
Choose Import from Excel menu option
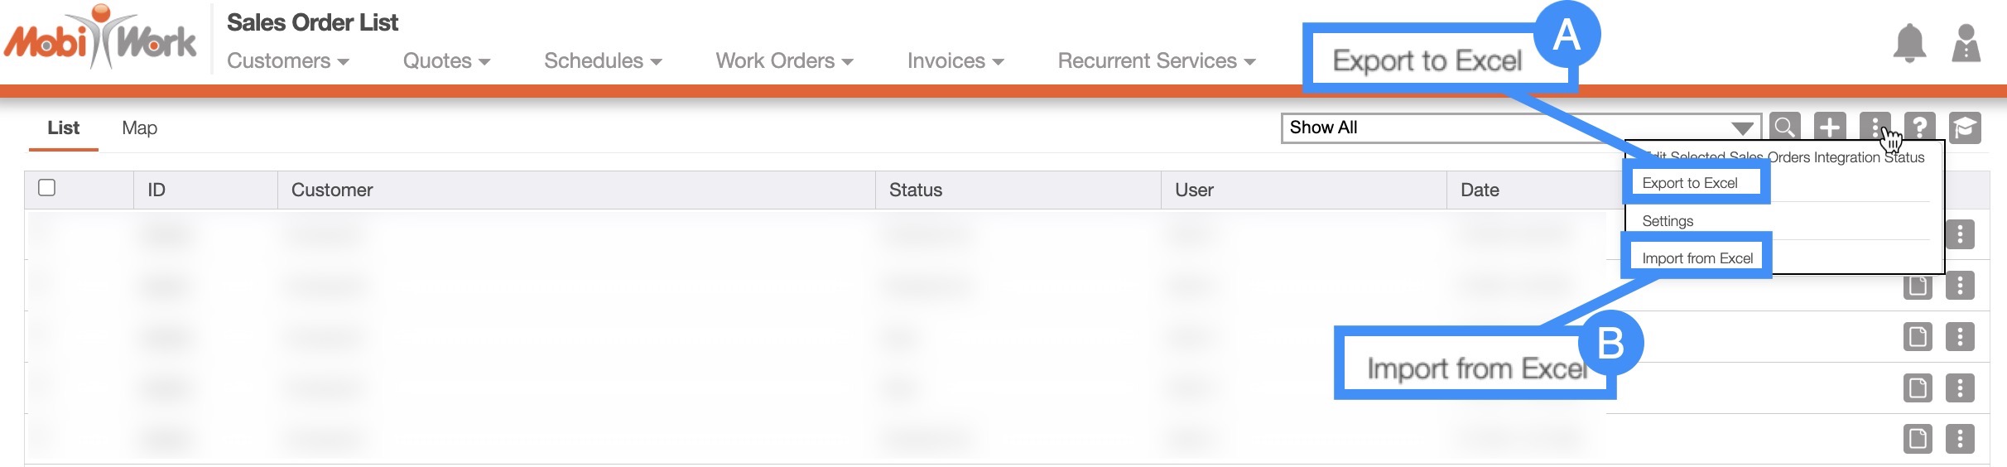[1697, 258]
